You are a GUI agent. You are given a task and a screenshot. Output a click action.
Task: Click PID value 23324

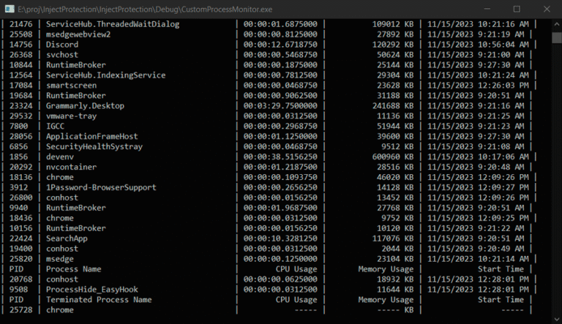point(20,106)
